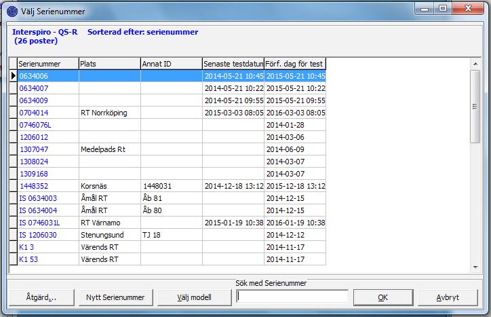491x317 pixels.
Task: Click Annat ID cell TJ 18
Action: click(x=172, y=235)
